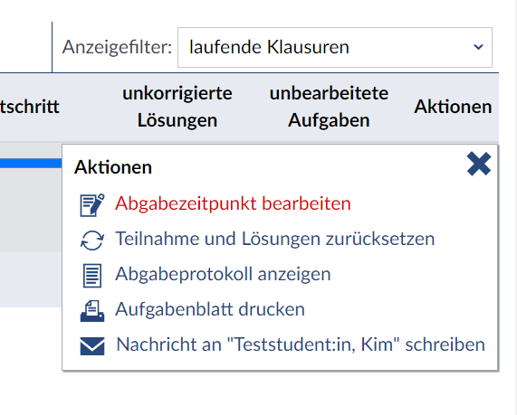
Task: Select Abgabezeitpunkt bearbeiten
Action: tap(233, 203)
